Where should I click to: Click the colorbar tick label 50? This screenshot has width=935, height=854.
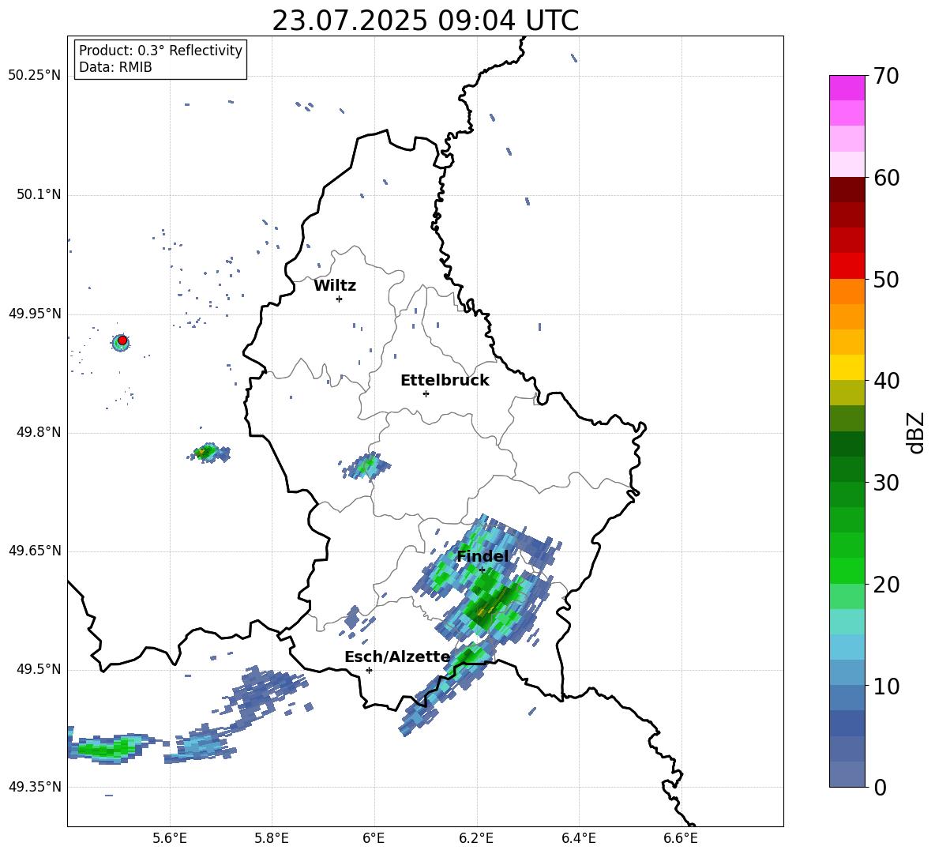(886, 280)
